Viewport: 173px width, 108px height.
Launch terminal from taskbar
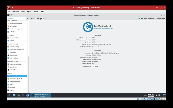[23, 95]
